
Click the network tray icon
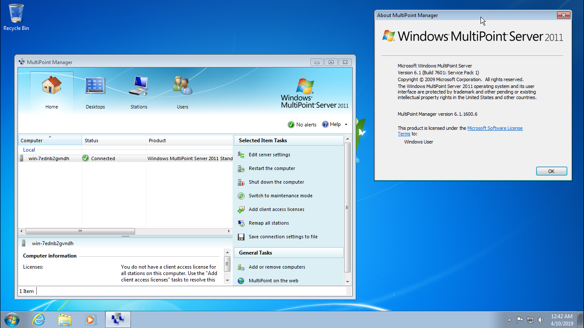click(530, 319)
